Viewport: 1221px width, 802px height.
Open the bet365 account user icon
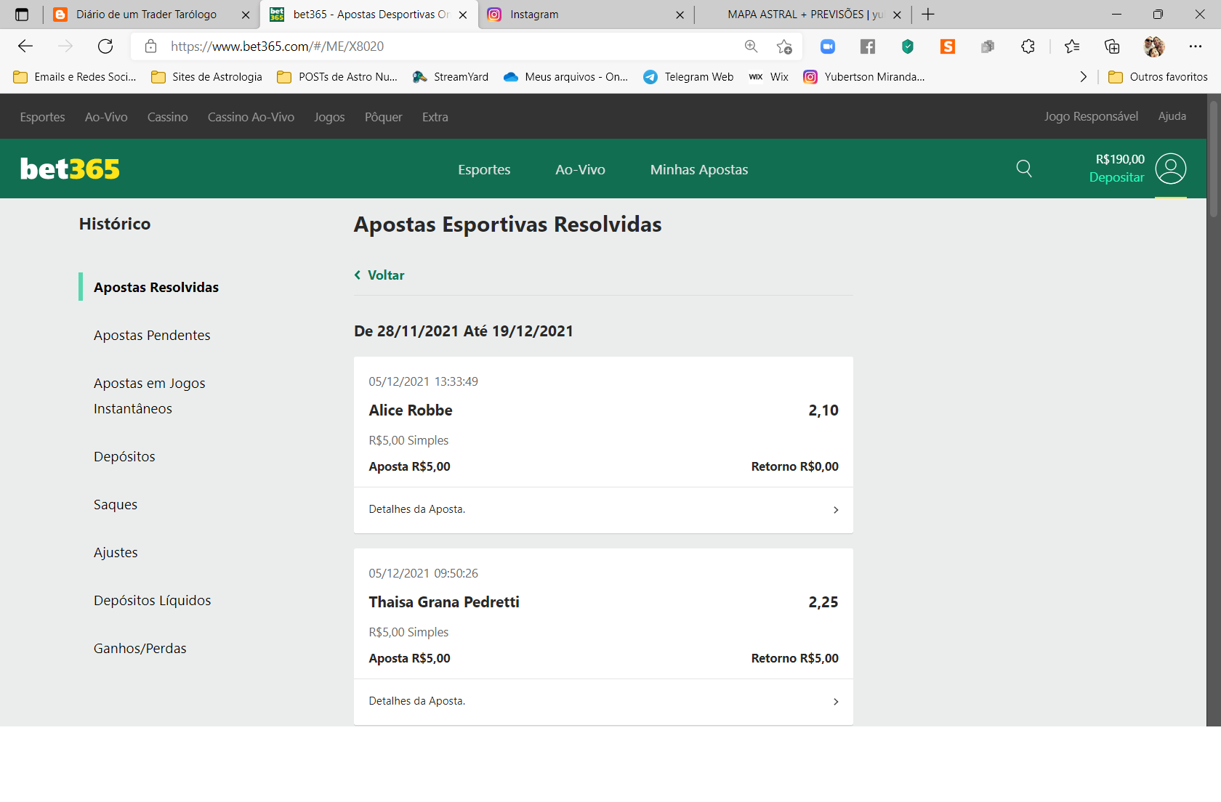click(1171, 169)
